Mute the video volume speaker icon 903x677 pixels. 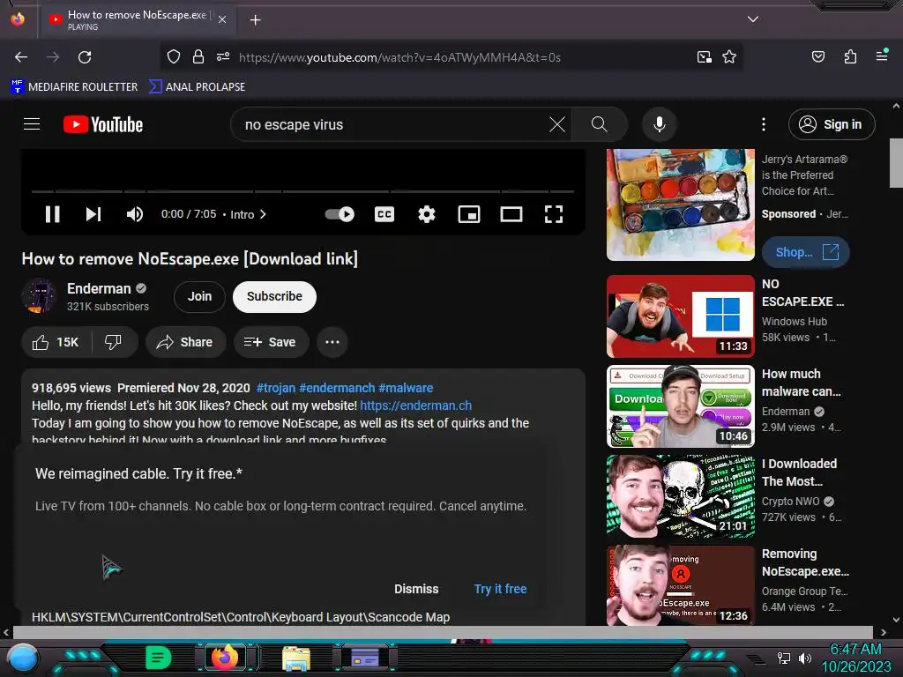click(135, 214)
